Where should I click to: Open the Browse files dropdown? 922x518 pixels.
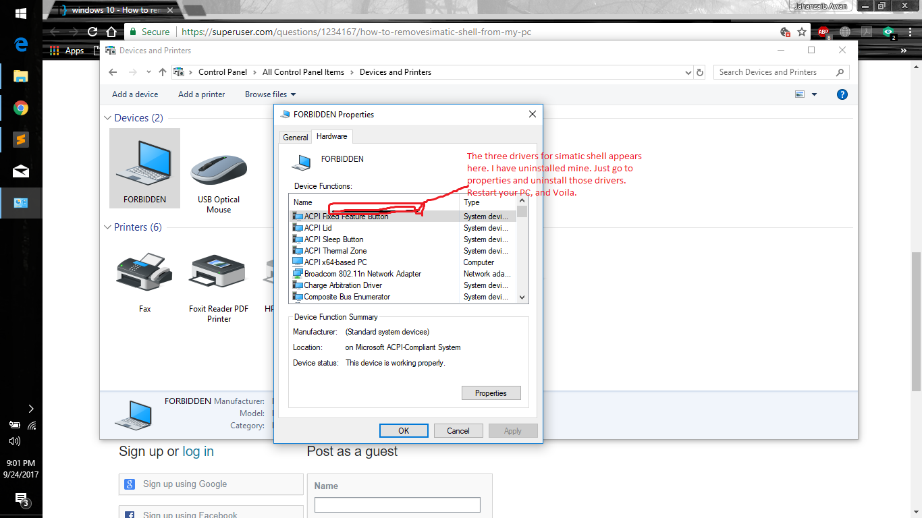270,94
